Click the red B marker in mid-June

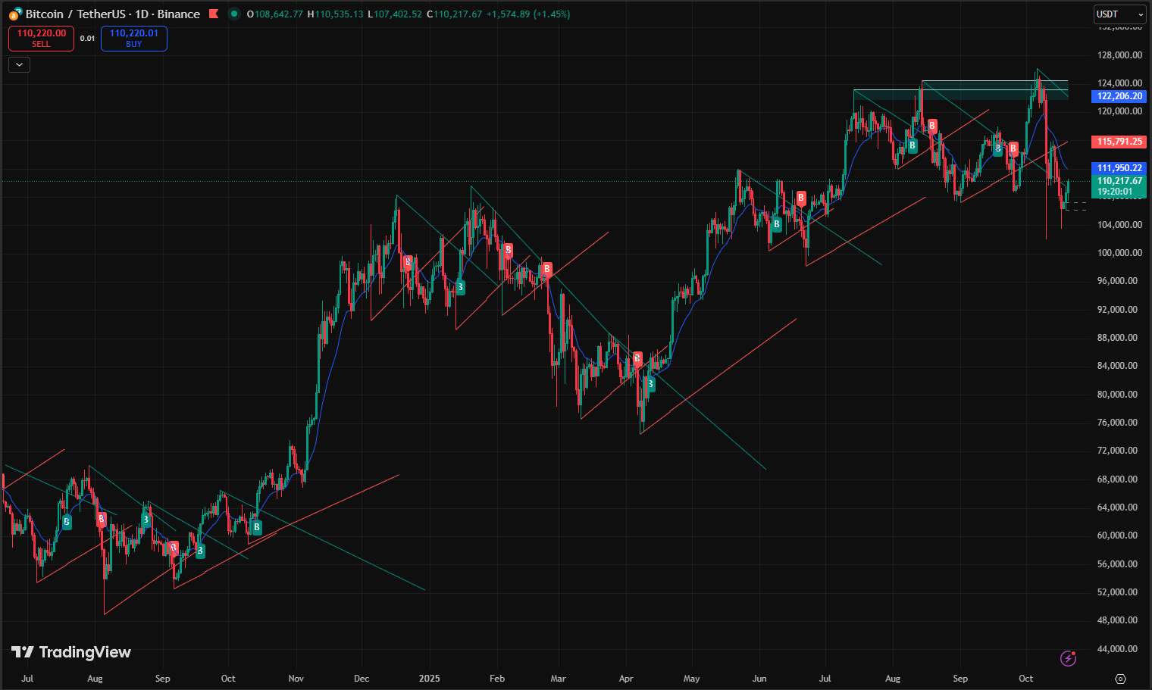click(801, 198)
